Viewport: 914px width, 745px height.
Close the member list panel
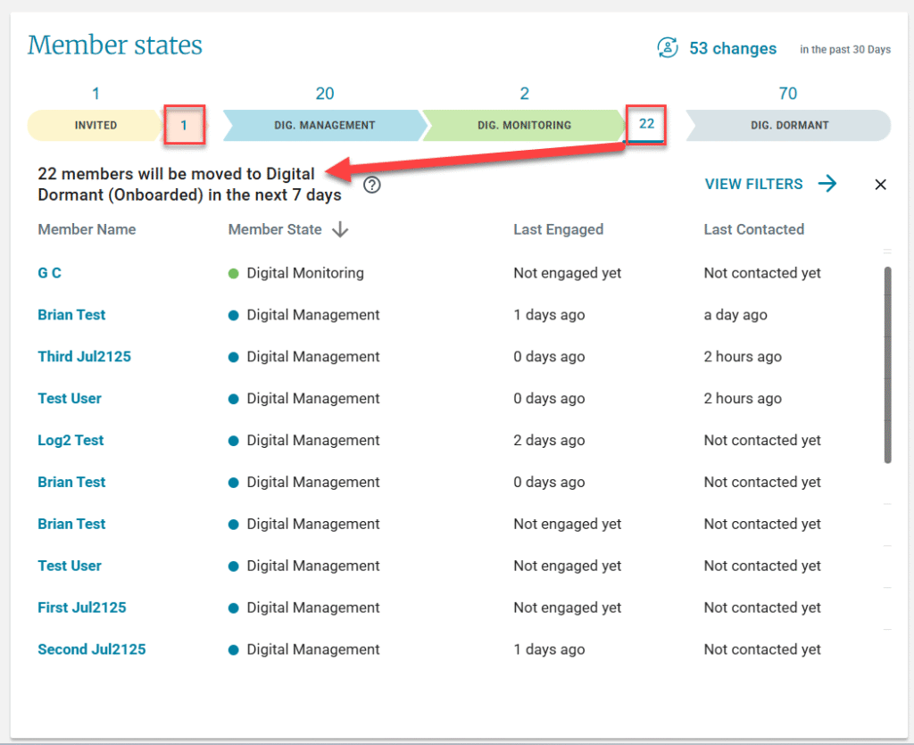[880, 185]
